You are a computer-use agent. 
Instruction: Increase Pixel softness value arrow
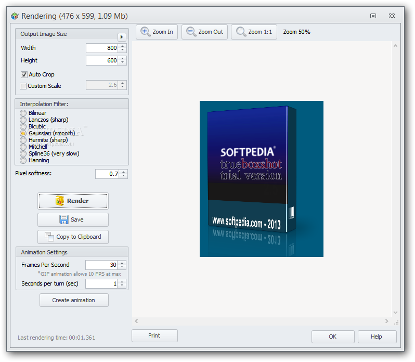(x=123, y=172)
